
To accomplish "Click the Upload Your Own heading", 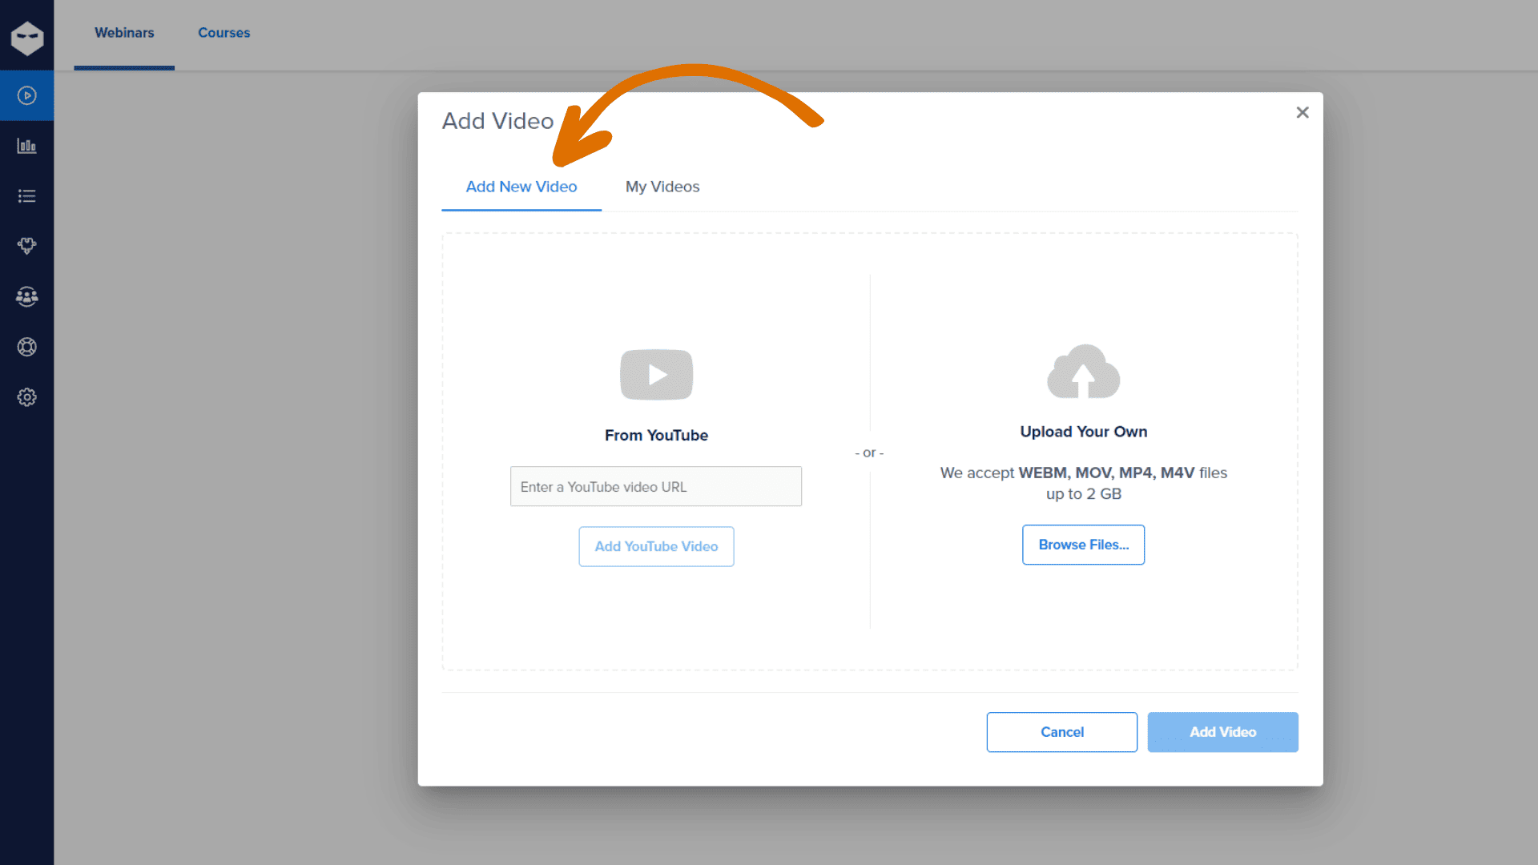I will (x=1083, y=432).
